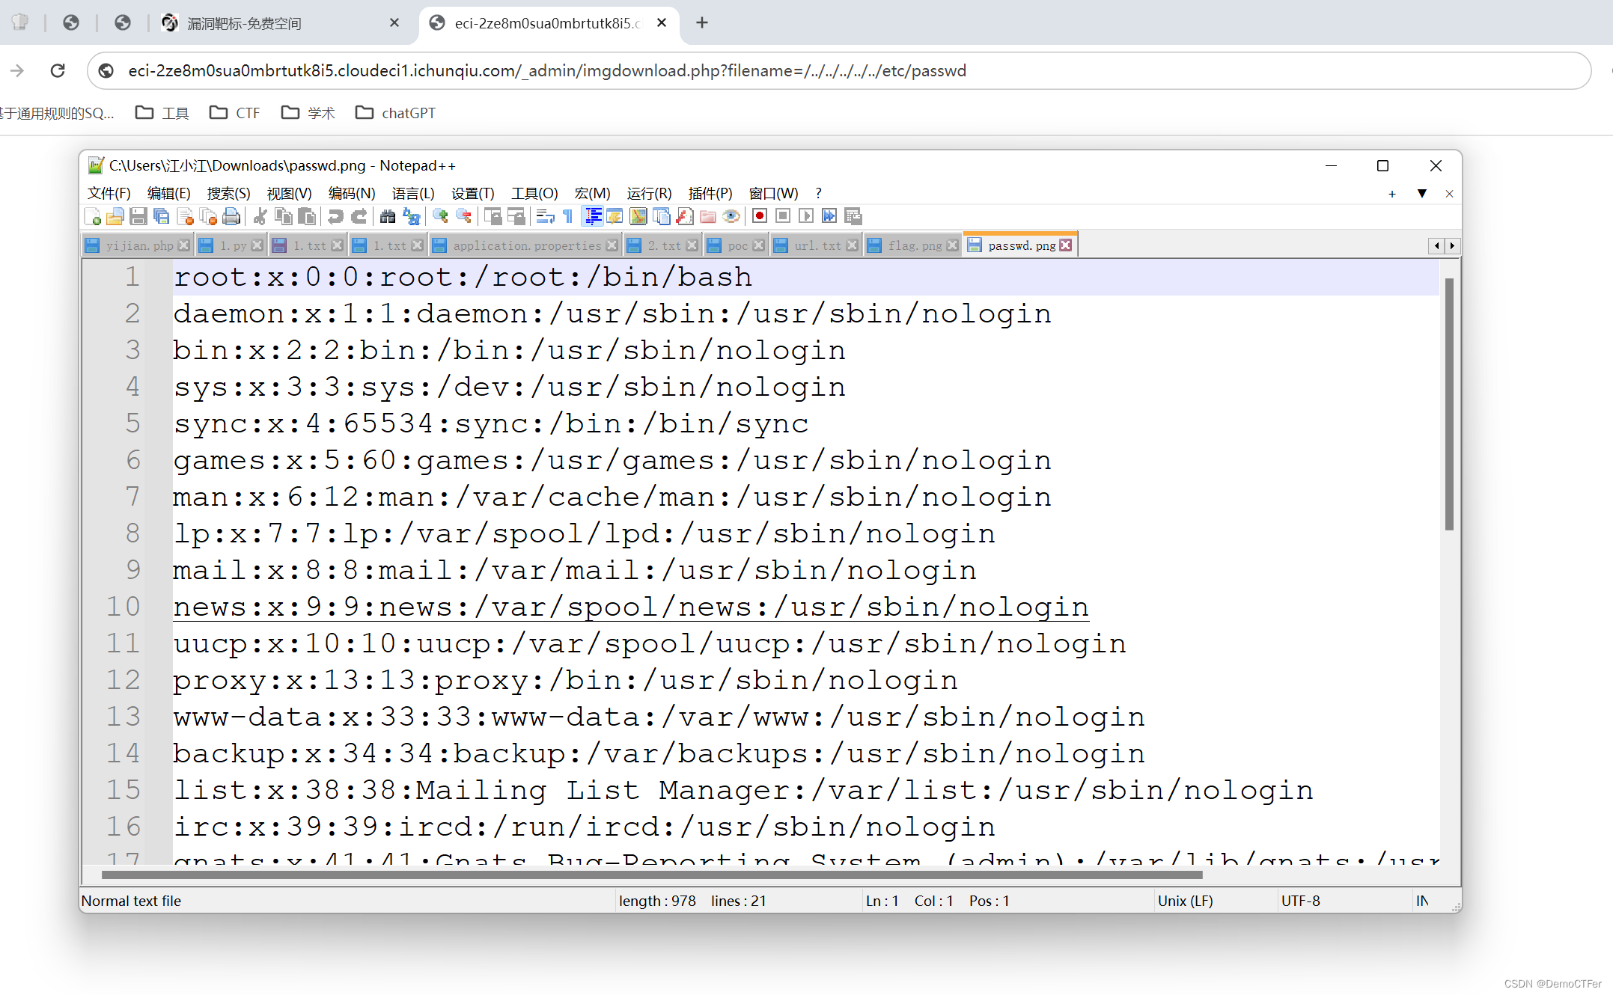Toggle Word wrap in toolbar

pos(546,217)
